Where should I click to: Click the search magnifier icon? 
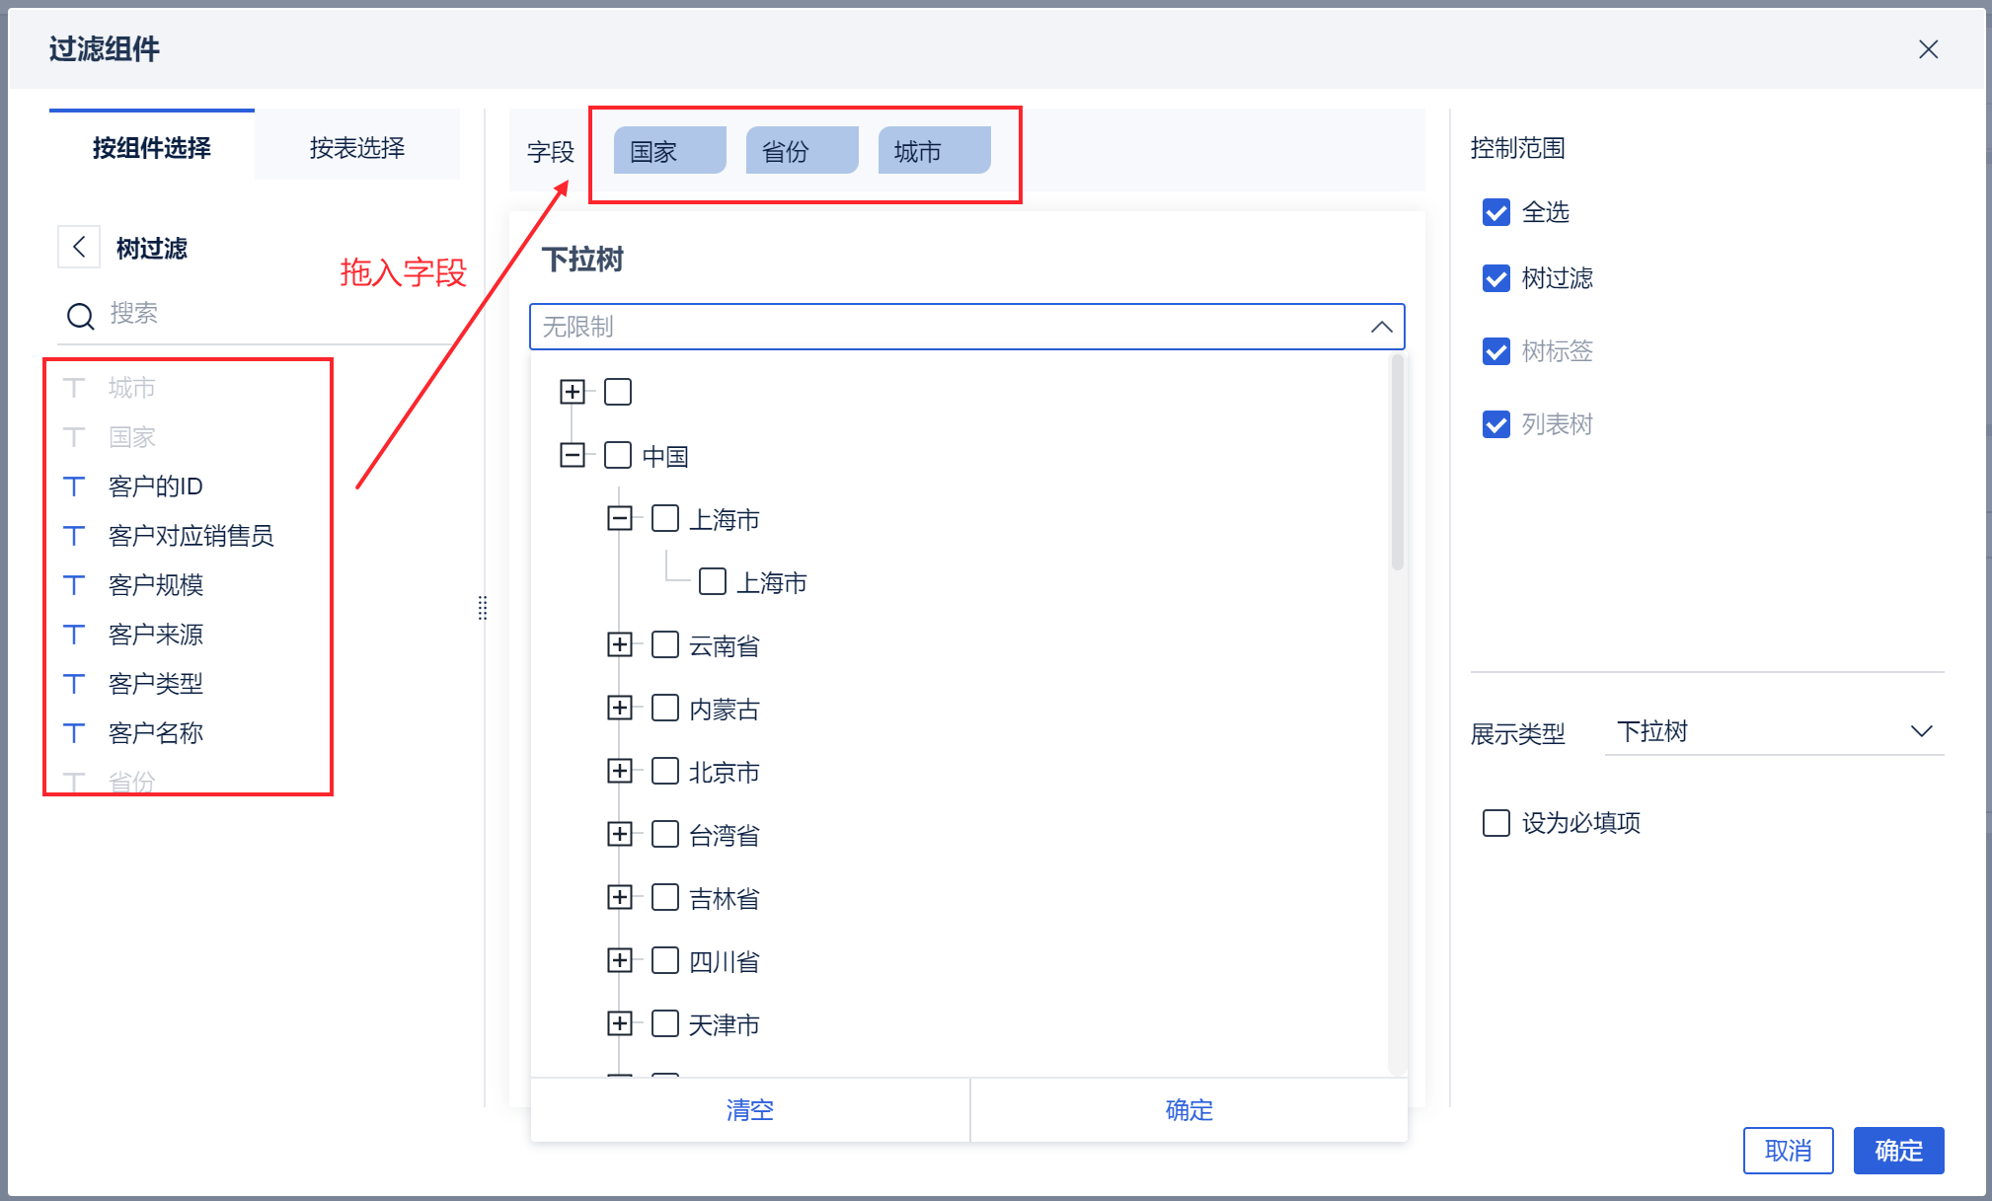click(x=80, y=316)
